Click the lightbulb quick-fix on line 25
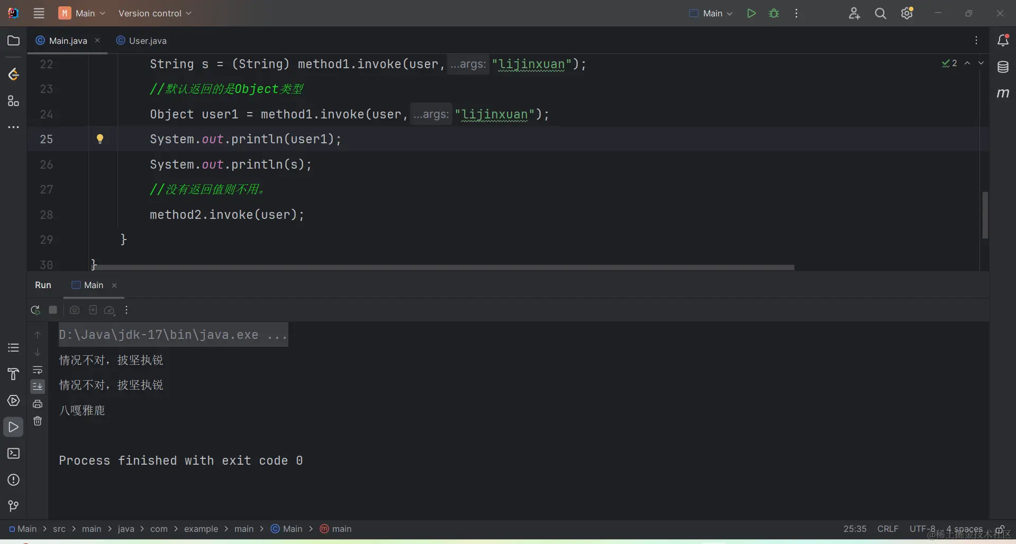The image size is (1016, 544). [x=100, y=139]
